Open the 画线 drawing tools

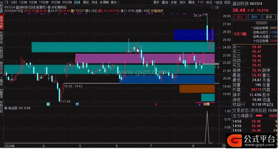[x=191, y=2]
